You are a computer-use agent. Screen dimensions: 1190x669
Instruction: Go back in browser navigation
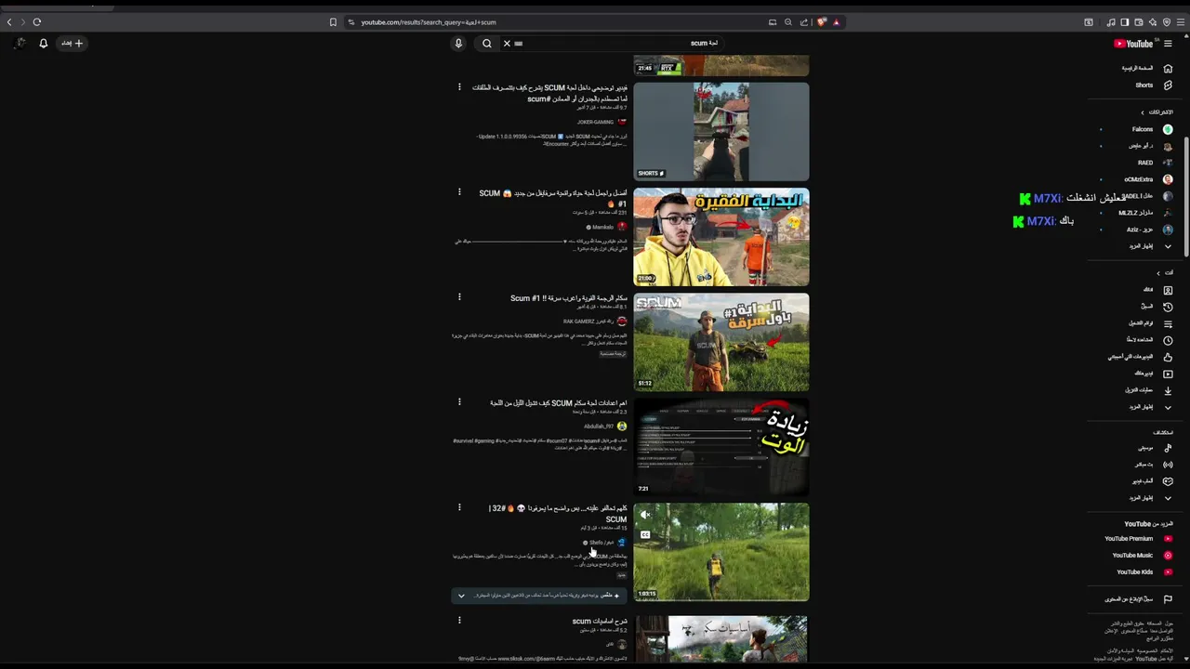pyautogui.click(x=9, y=22)
